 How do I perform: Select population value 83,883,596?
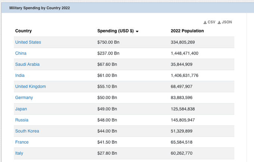pyautogui.click(x=182, y=97)
